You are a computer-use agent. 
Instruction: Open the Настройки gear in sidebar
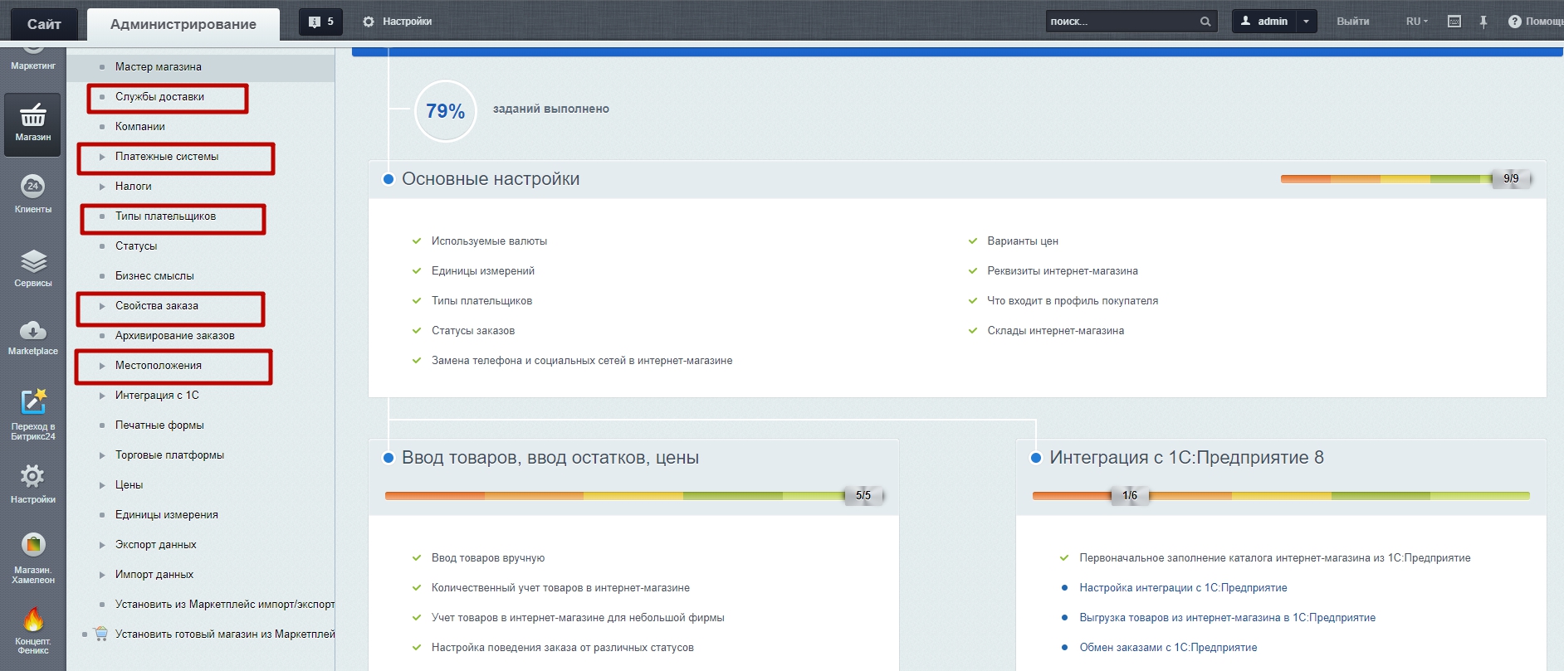32,484
